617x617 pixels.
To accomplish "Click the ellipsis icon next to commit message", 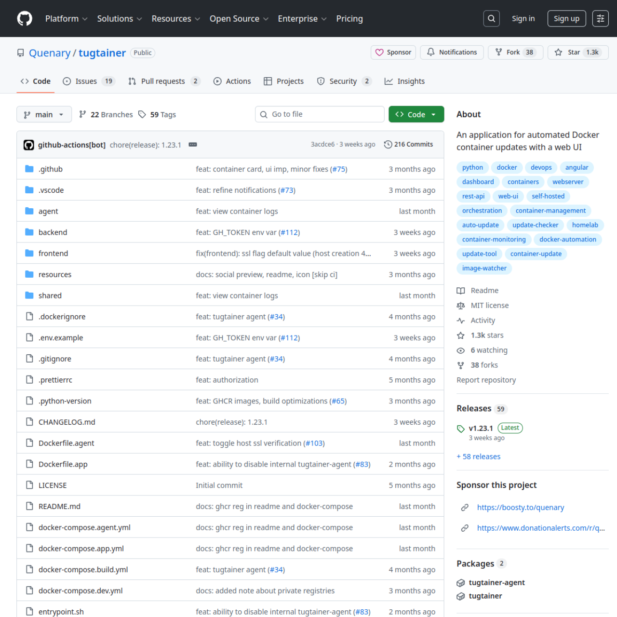I will point(192,144).
